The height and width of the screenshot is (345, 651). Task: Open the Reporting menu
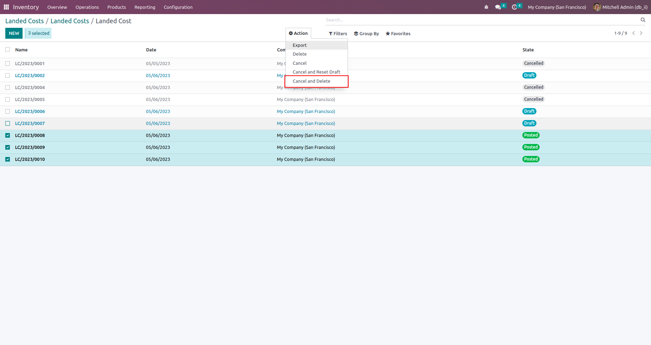145,7
